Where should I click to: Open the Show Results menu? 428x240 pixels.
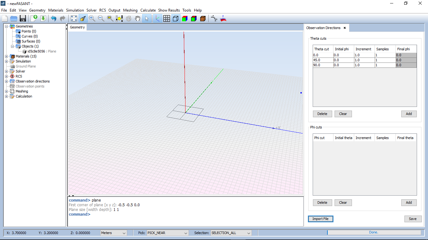(x=169, y=10)
